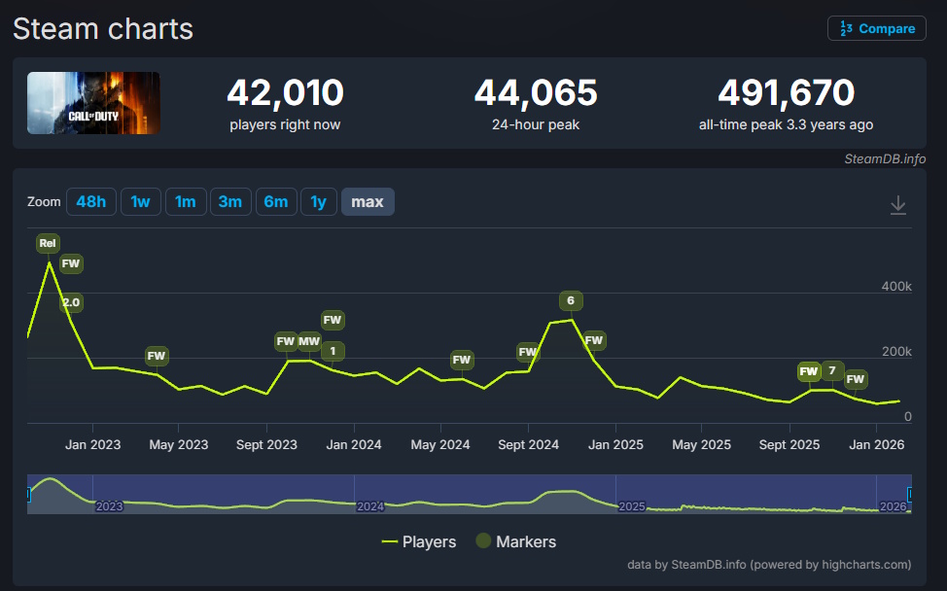The width and height of the screenshot is (947, 591).
Task: Set zoom to 3m
Action: [230, 201]
